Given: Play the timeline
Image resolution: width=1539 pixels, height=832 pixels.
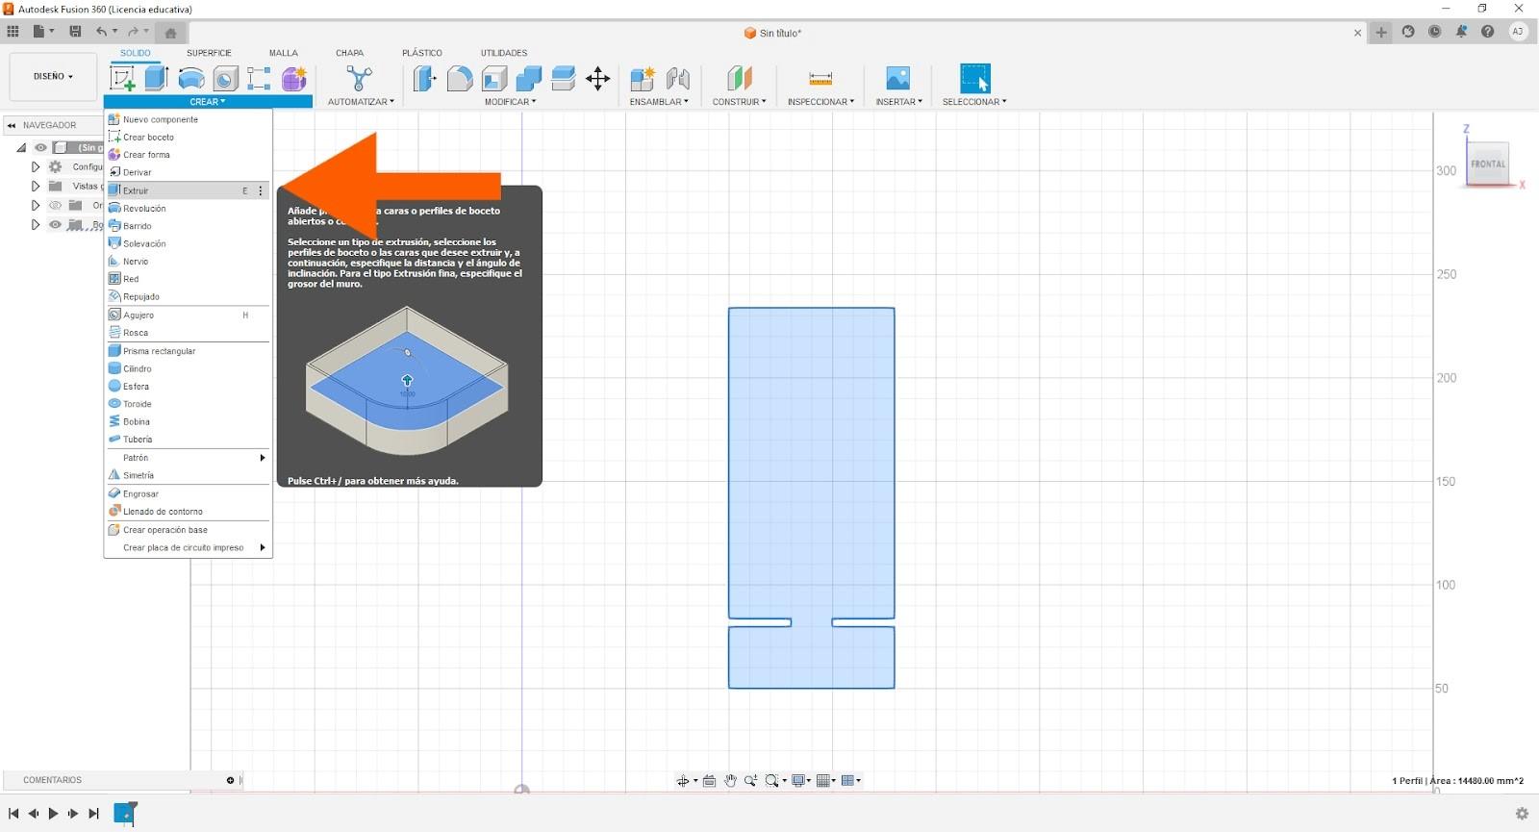Looking at the screenshot, I should tap(53, 814).
